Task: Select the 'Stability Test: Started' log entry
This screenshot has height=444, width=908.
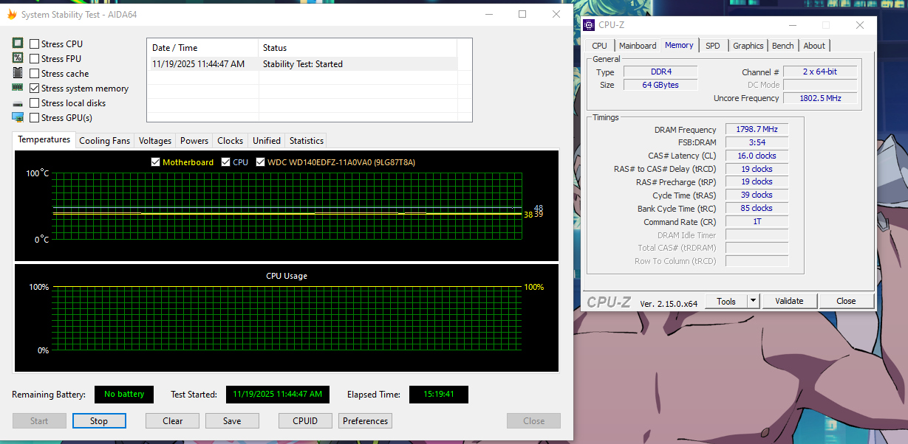Action: click(303, 64)
